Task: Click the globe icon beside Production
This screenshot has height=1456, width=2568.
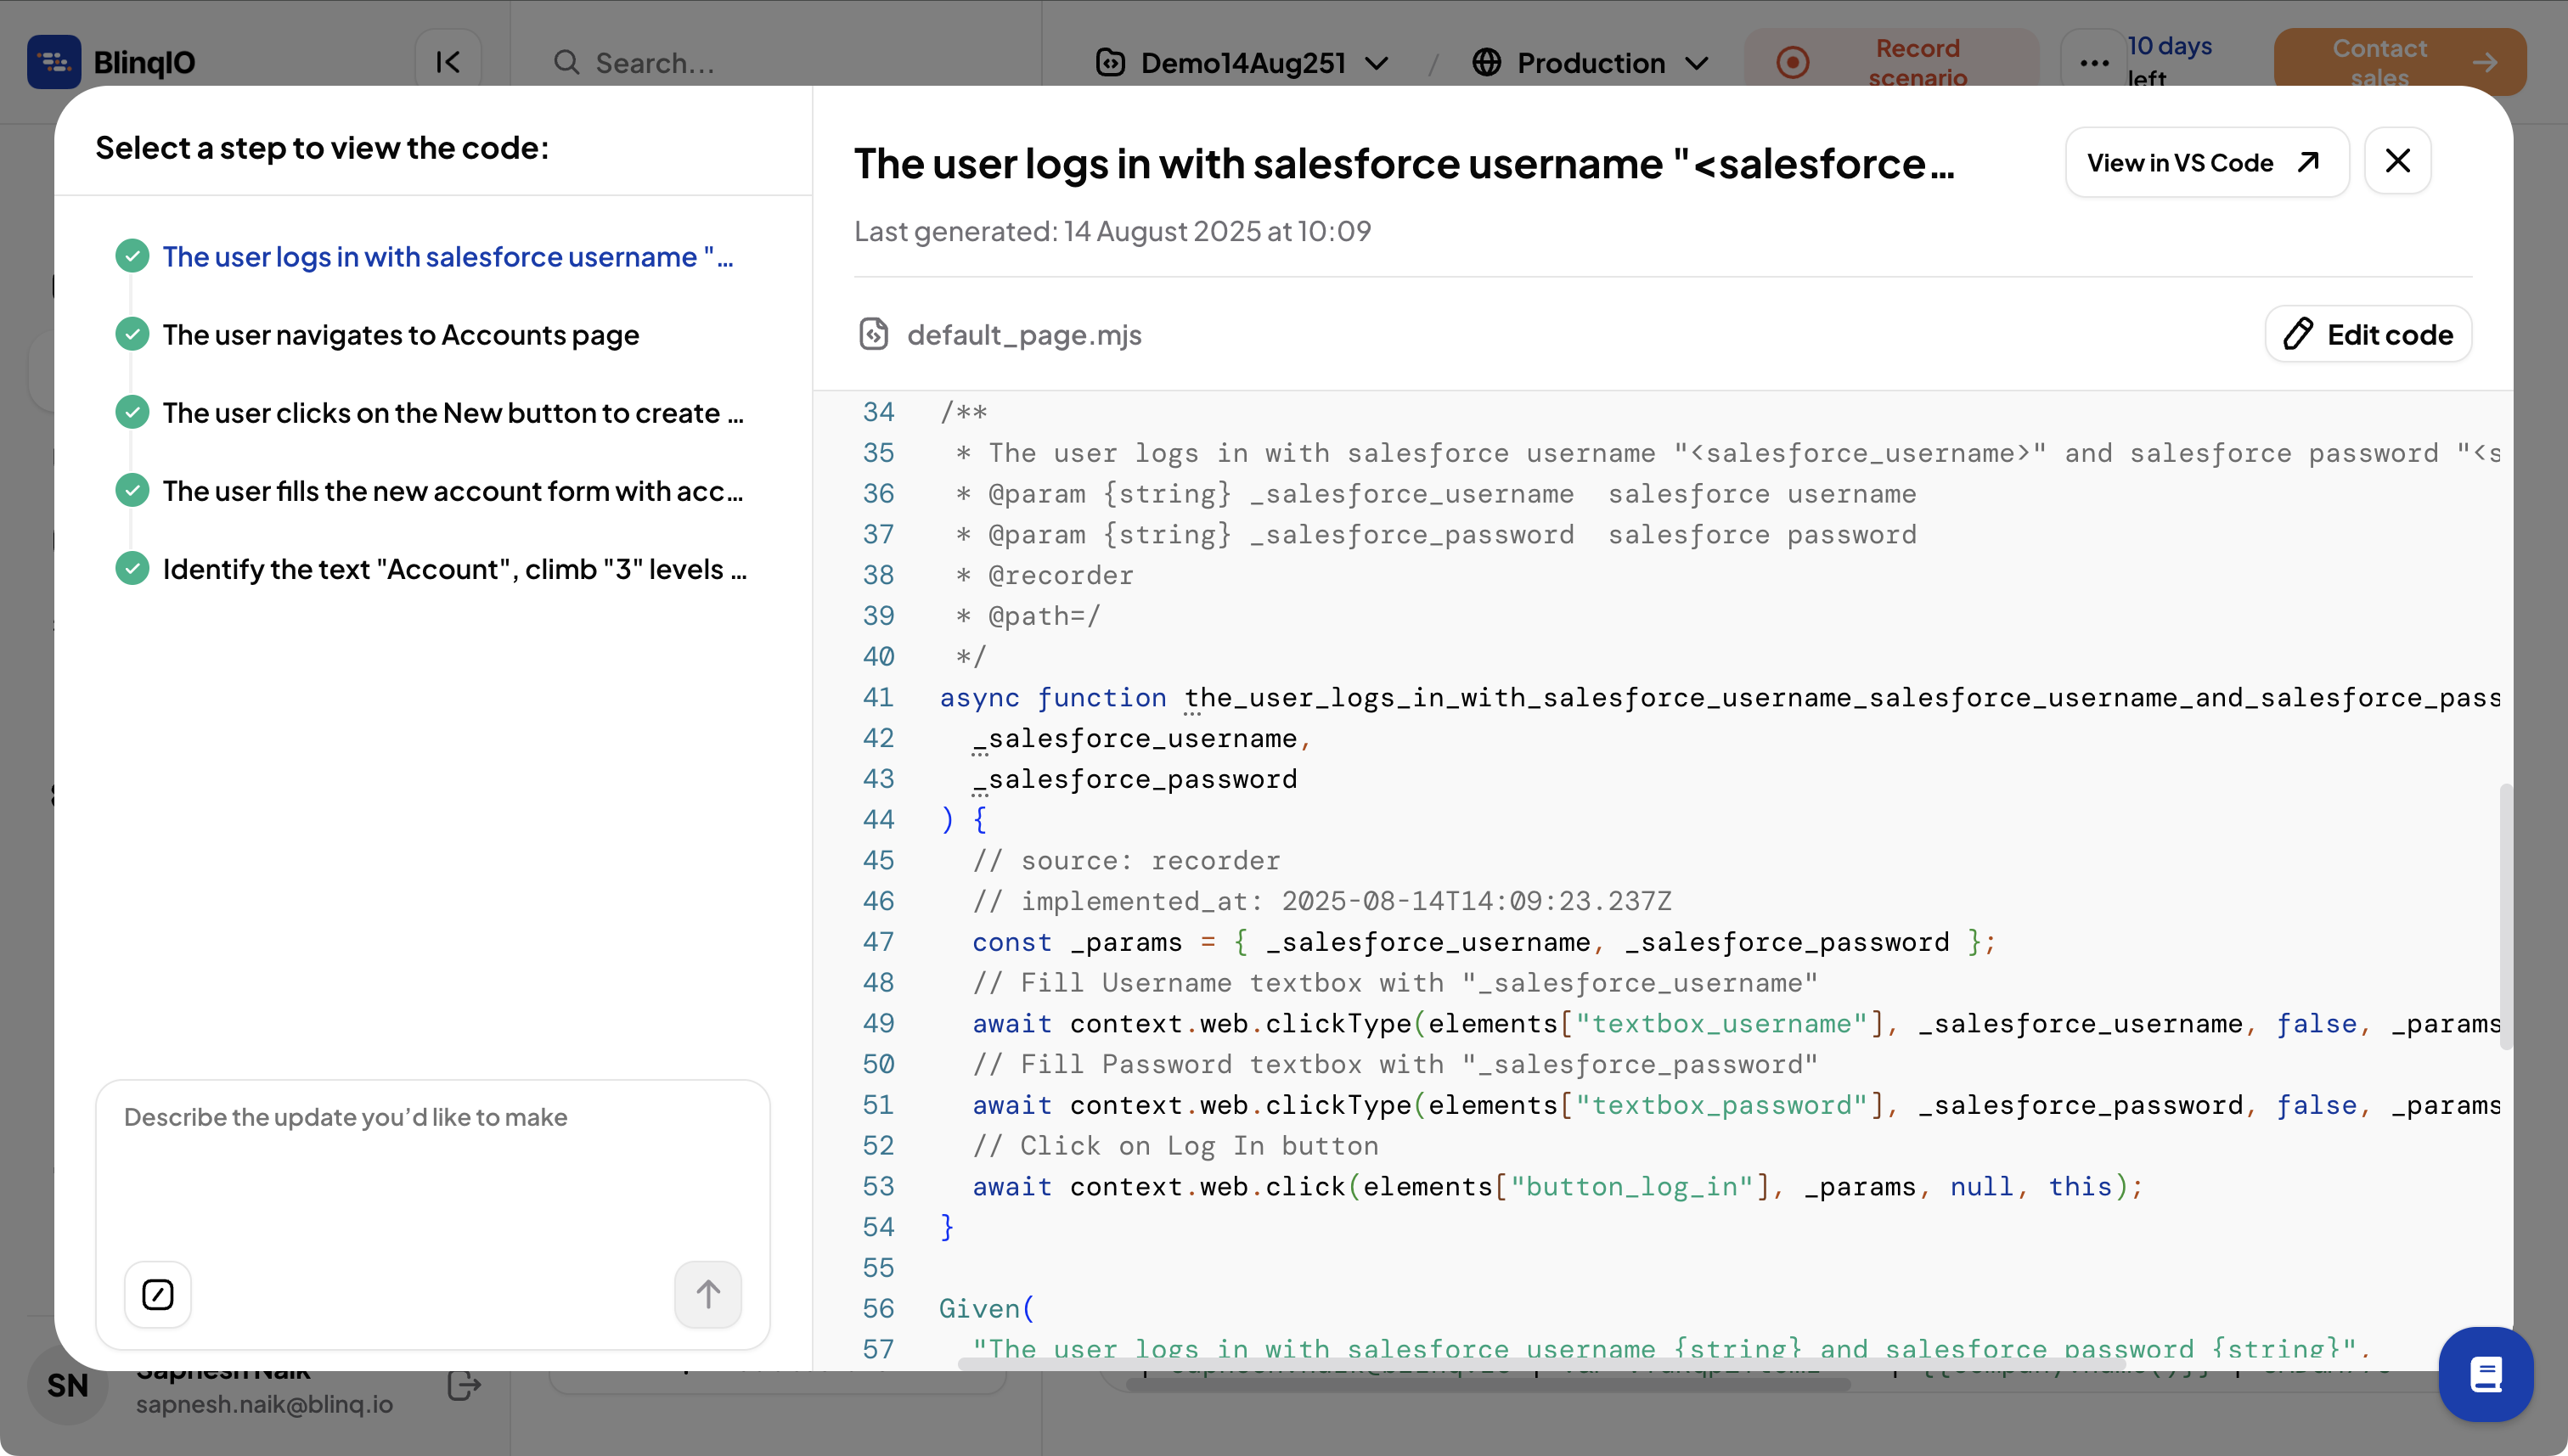Action: pyautogui.click(x=1487, y=62)
